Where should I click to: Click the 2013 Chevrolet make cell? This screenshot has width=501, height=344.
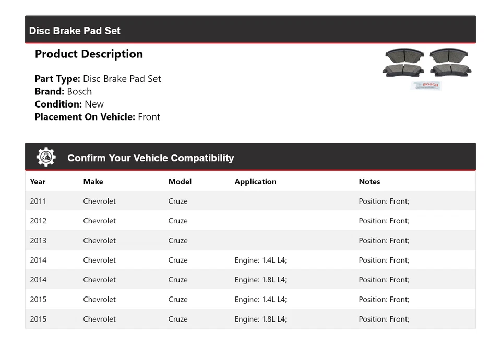point(99,241)
